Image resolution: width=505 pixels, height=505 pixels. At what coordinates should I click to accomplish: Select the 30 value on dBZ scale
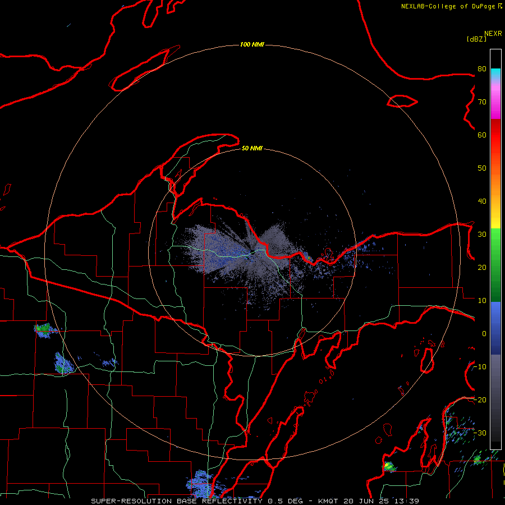(482, 234)
